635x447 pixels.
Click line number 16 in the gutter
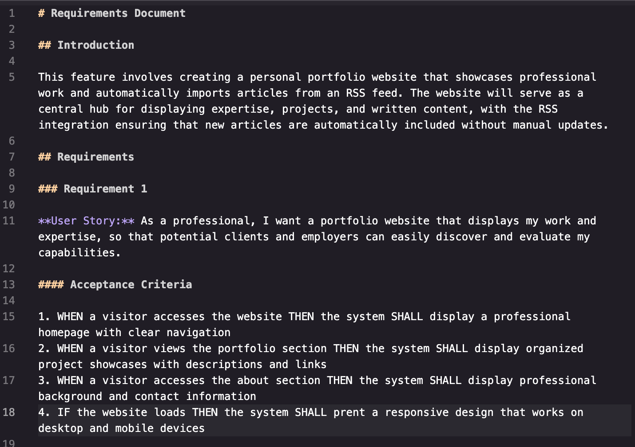9,349
